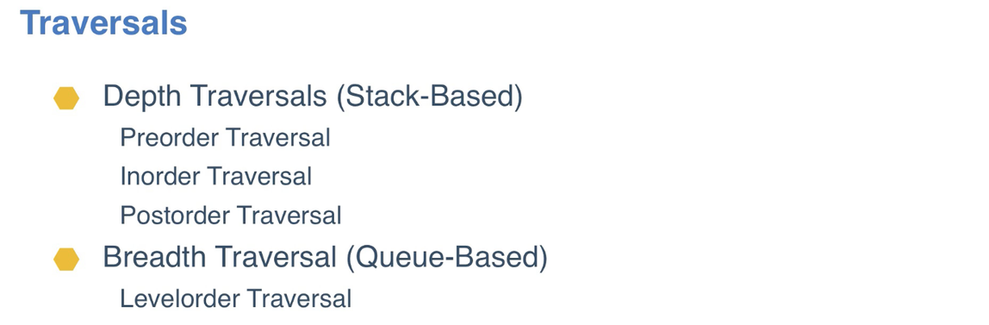Select the Traversals slide title
The image size is (989, 325).
[103, 22]
